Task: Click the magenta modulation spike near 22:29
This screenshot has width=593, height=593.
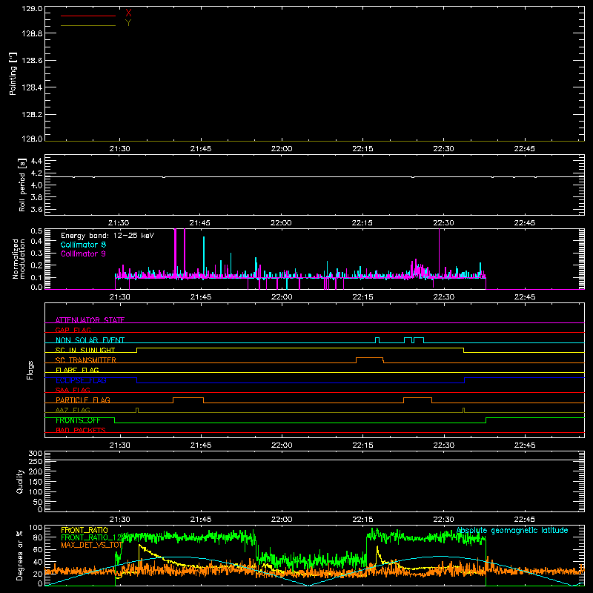Action: [x=439, y=254]
